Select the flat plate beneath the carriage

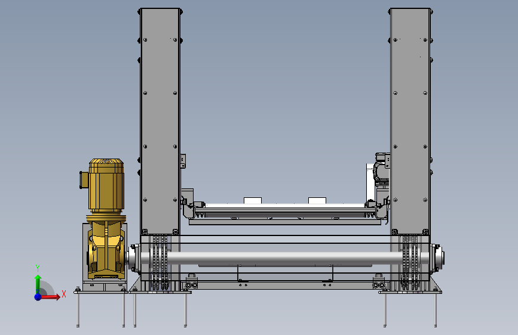click(285, 222)
